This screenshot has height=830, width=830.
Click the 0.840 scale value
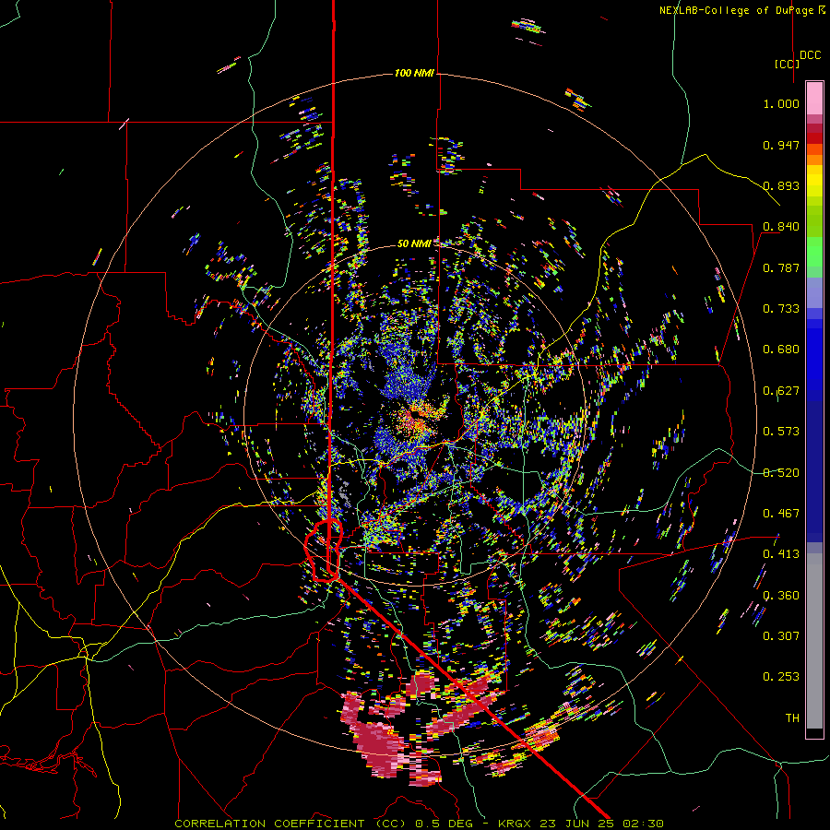tap(781, 227)
